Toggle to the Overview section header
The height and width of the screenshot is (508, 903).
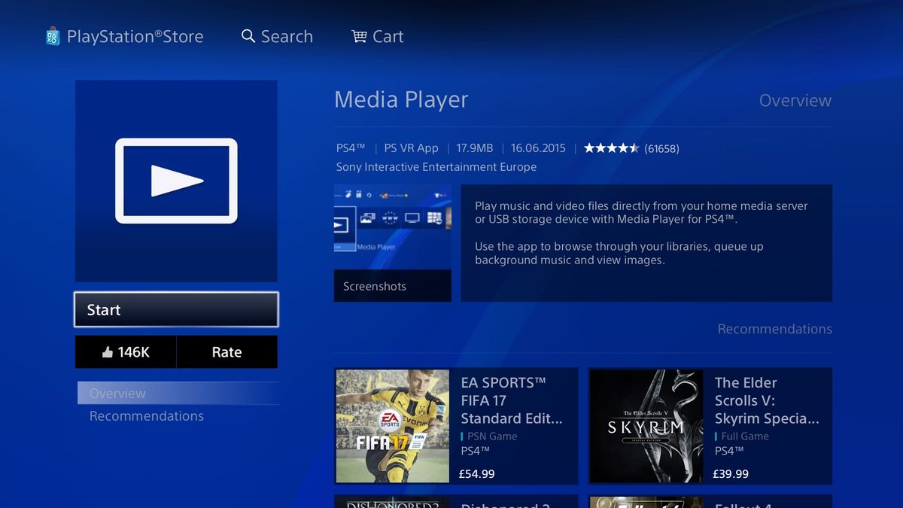click(x=795, y=99)
